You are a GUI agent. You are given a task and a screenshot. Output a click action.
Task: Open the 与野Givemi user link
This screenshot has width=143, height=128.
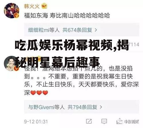pos(46,107)
